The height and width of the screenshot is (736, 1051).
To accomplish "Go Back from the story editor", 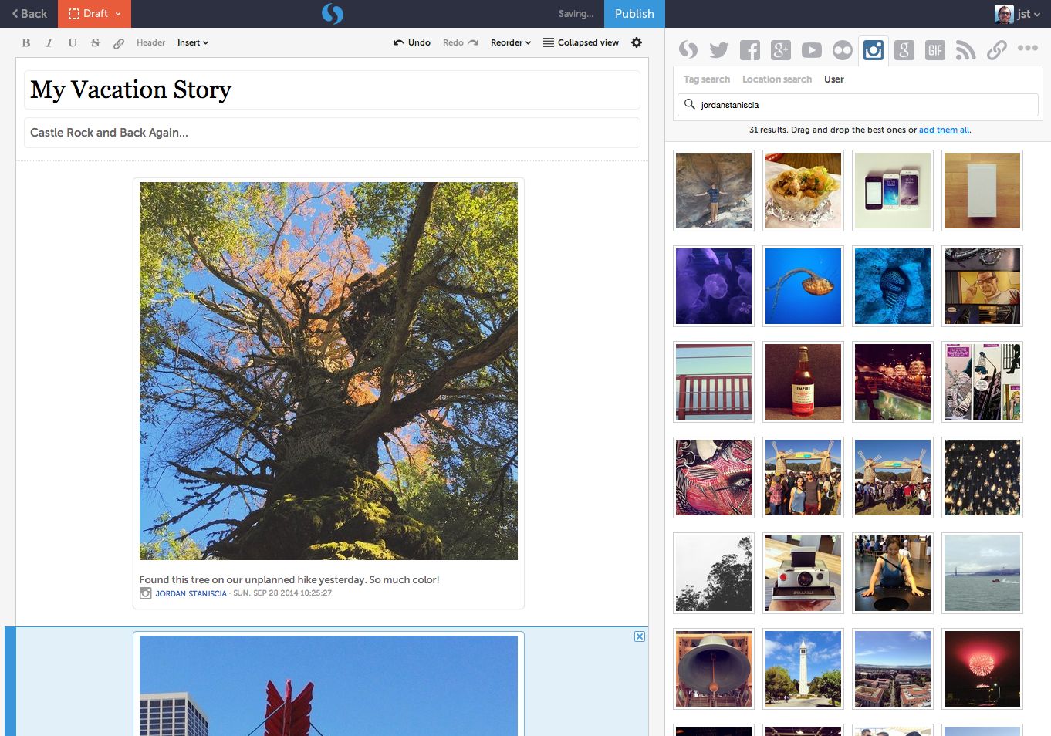I will [x=29, y=14].
